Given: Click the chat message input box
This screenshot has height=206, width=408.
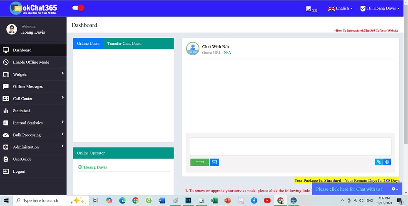Looking at the screenshot, I should 290,147.
